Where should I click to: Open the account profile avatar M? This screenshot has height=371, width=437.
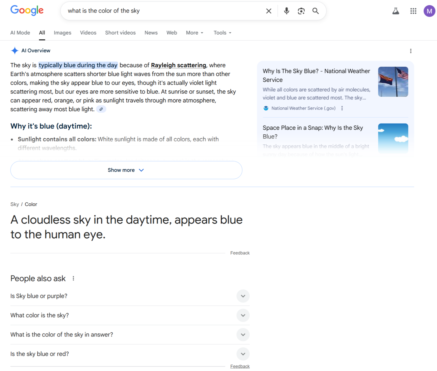[x=429, y=11]
